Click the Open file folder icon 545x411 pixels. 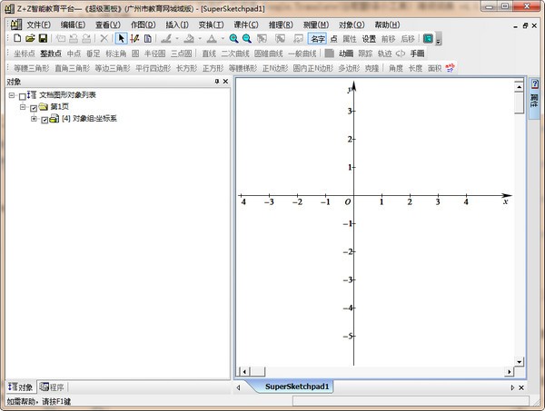(30, 39)
